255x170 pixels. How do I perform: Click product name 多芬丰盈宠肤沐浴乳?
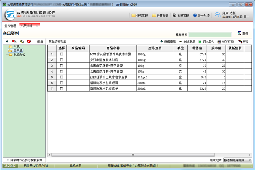coord(104,60)
